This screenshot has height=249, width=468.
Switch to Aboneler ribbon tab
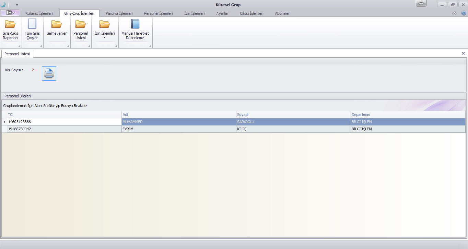[282, 13]
